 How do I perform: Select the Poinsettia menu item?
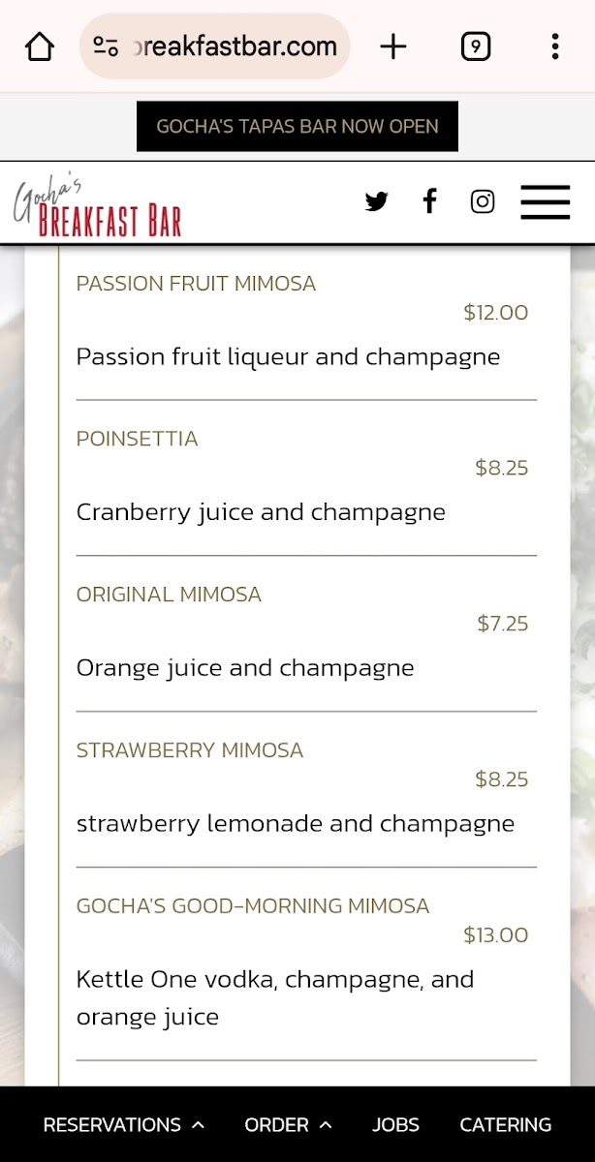(x=138, y=439)
